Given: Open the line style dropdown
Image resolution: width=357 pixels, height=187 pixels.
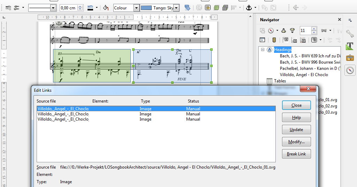Looking at the screenshot, I should click(x=53, y=8).
